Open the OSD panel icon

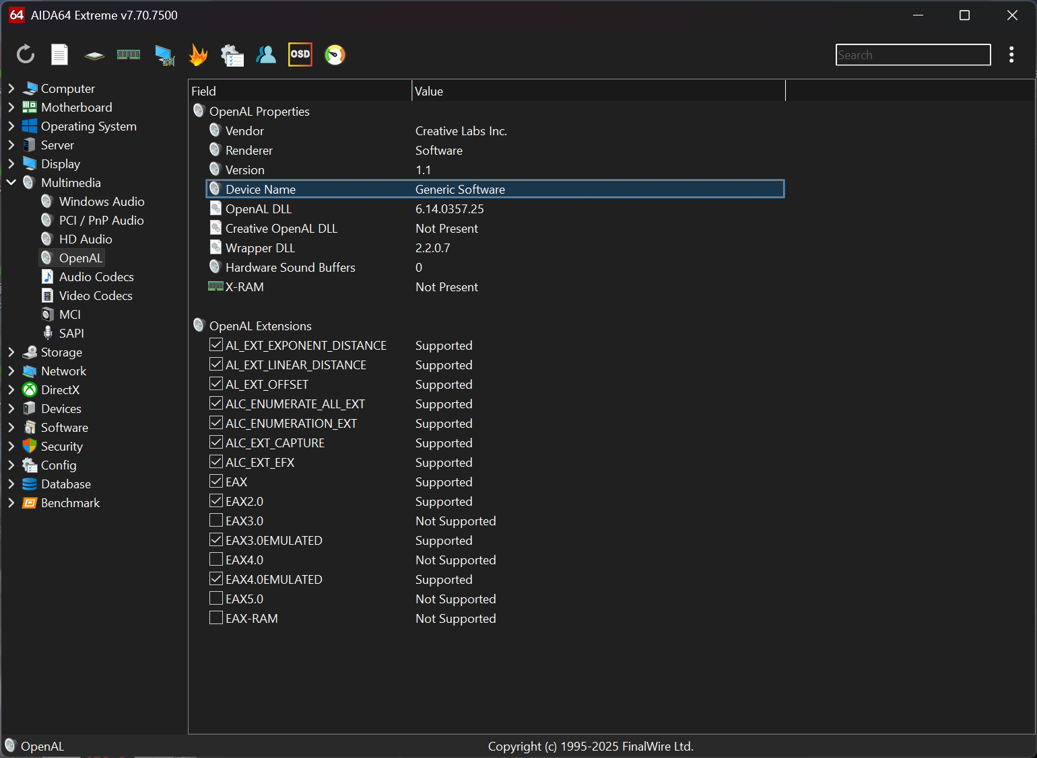pos(300,54)
